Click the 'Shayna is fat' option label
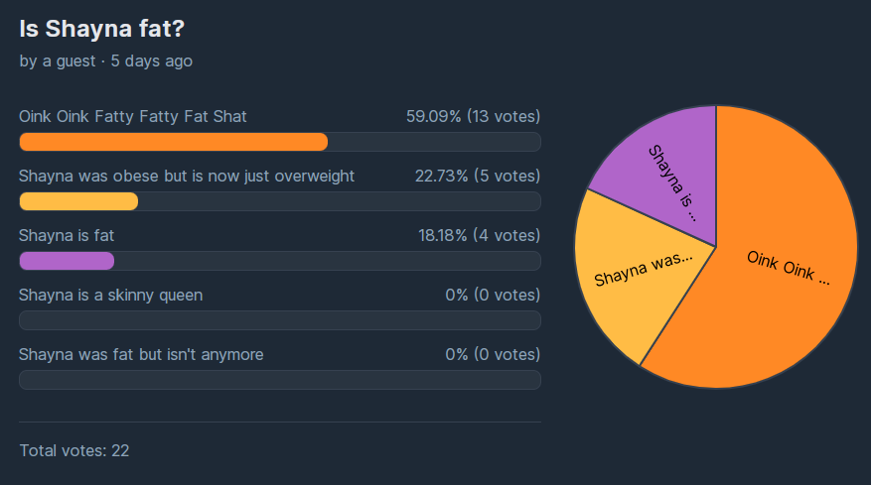Screen dimensions: 871x485 [67, 235]
